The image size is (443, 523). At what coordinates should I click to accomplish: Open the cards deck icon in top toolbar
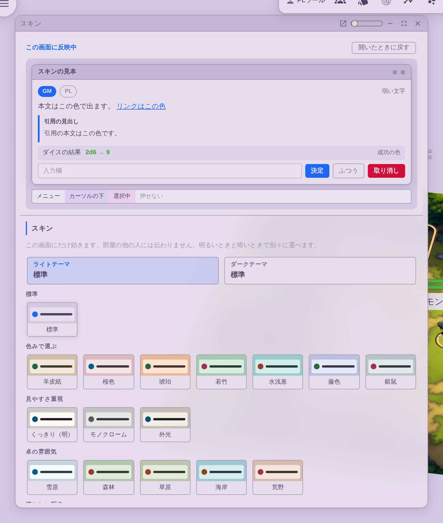coord(363,2)
